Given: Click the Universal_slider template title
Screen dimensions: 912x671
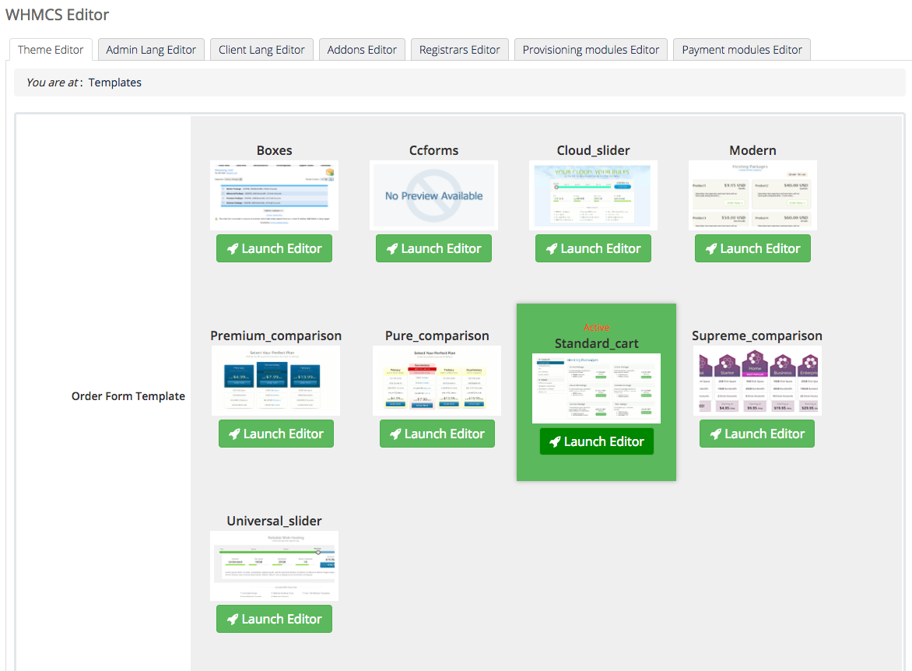Looking at the screenshot, I should click(274, 521).
